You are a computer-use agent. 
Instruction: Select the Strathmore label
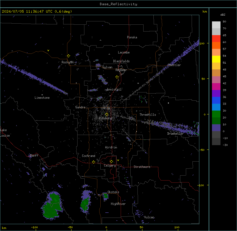pos(142,167)
